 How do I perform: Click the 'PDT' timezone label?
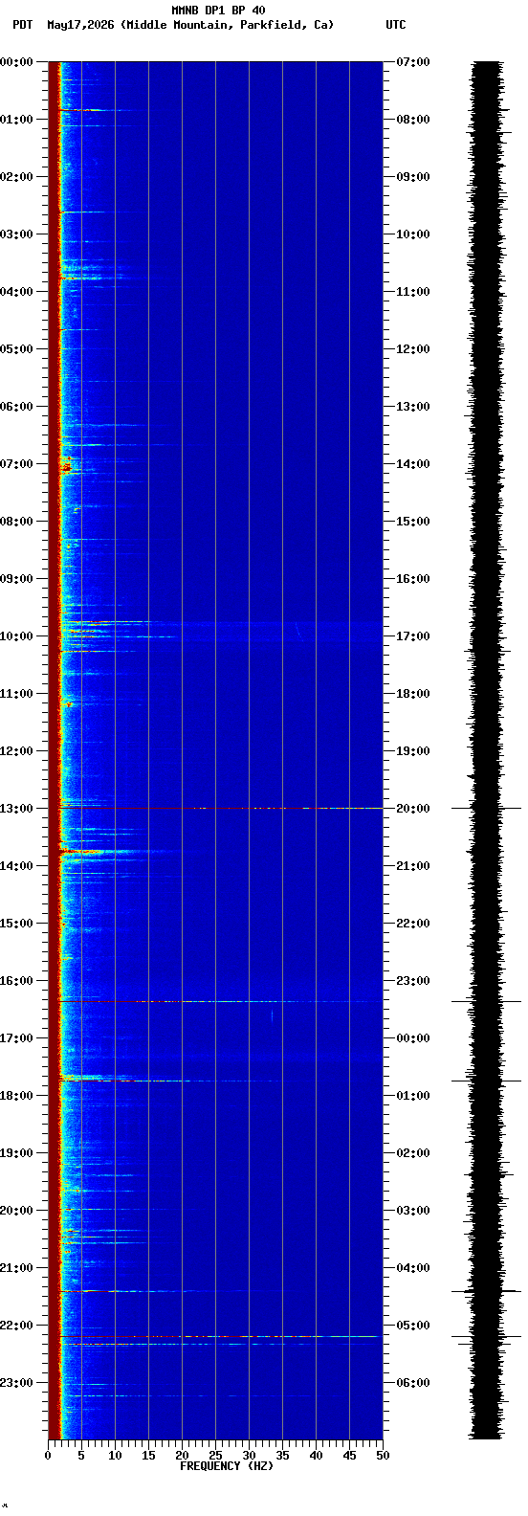pos(22,25)
